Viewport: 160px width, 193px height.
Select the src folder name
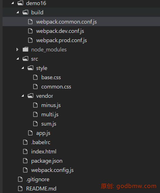pyautogui.click(x=35, y=59)
